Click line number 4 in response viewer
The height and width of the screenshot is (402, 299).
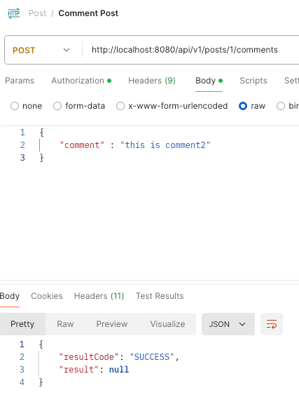coord(22,382)
